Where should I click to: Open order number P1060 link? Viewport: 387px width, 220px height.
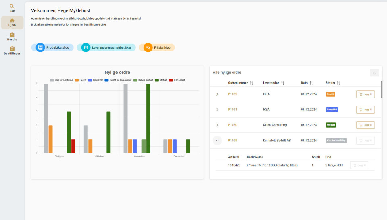233,125
